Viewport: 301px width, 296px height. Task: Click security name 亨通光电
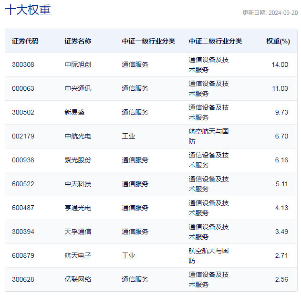tap(78, 208)
